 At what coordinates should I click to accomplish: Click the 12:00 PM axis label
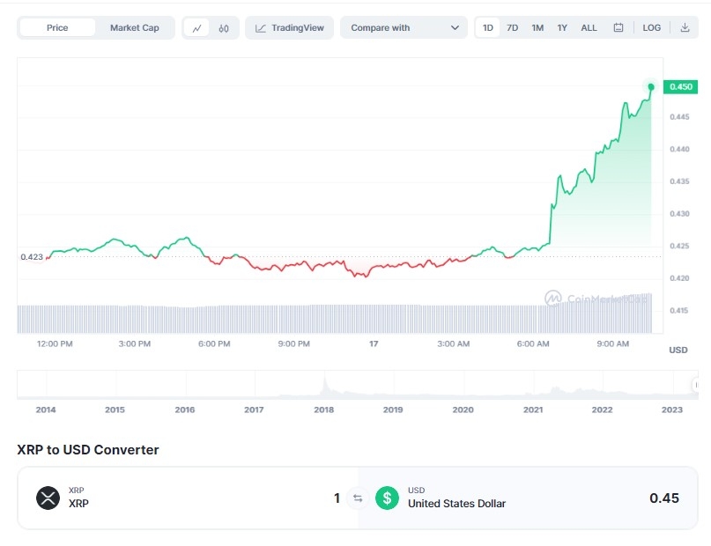(55, 343)
